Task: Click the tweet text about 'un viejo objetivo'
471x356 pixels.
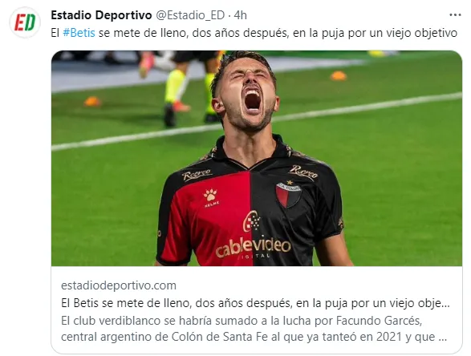Action: click(x=254, y=33)
